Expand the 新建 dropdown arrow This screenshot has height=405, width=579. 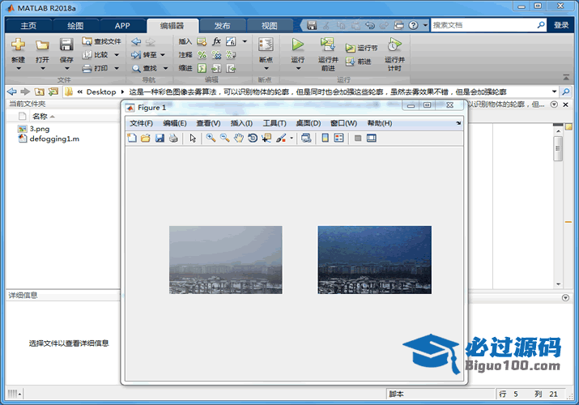tap(18, 69)
